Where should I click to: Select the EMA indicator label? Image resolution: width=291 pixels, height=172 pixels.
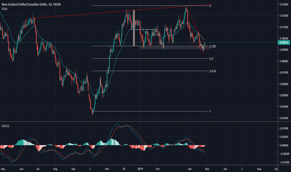(x=4, y=9)
